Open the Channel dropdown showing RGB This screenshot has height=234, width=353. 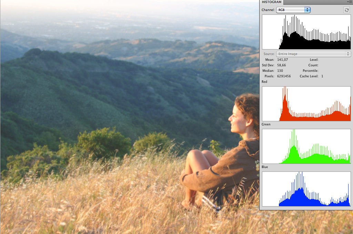pos(293,10)
